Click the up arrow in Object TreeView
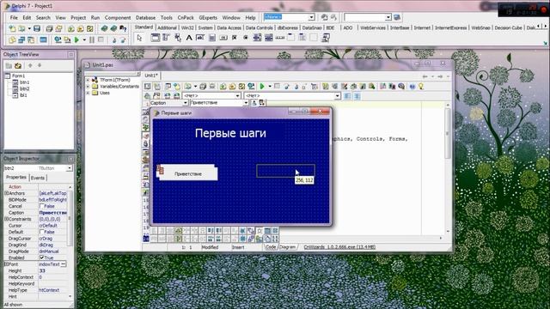 tap(30, 65)
